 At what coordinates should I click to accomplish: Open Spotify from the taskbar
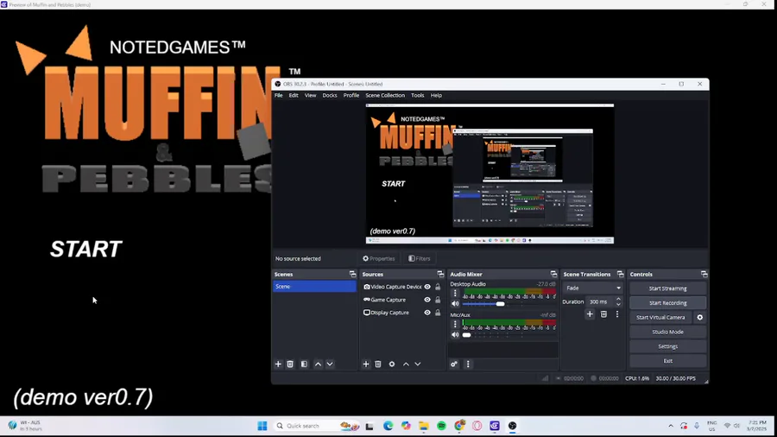441,426
